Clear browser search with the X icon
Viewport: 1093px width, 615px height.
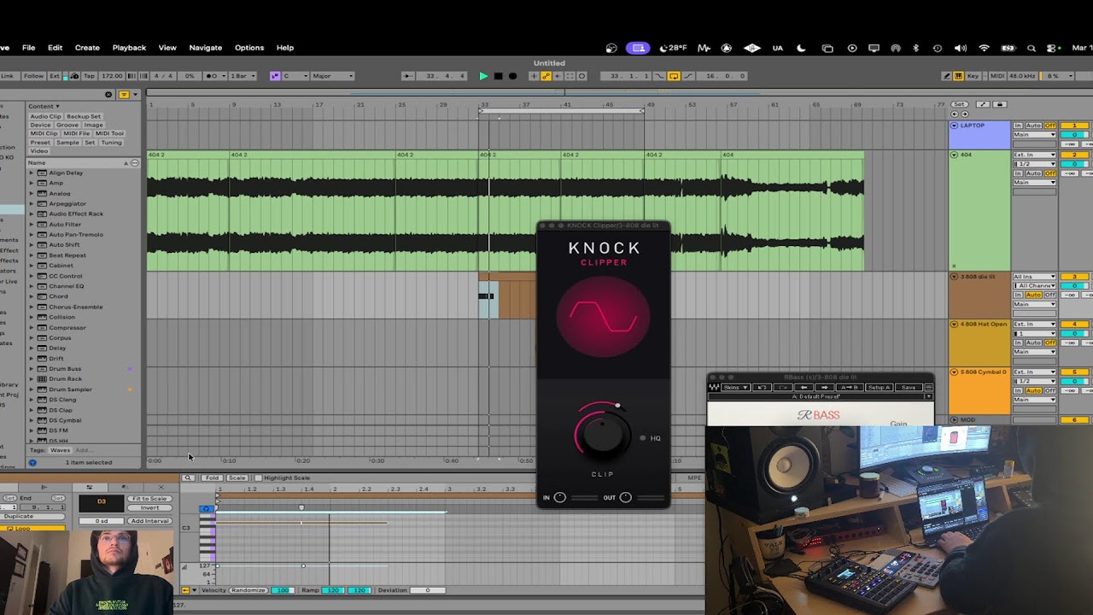tap(108, 95)
